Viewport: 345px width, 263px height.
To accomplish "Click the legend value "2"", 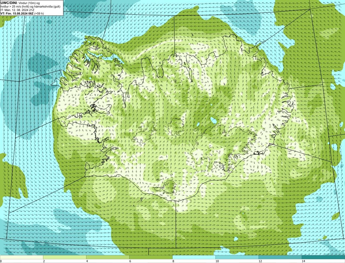I will click(x=44, y=261).
